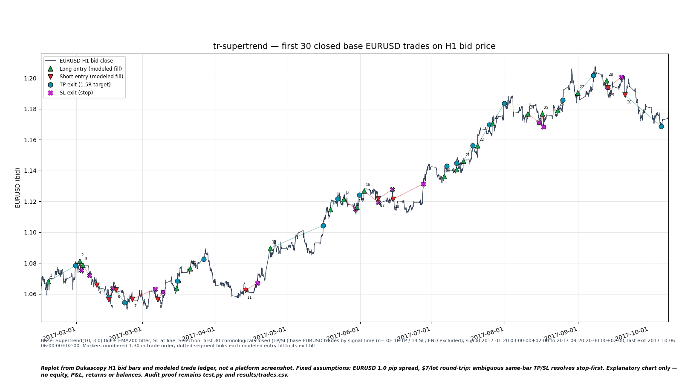Click the 2017-08-01 x-axis date label
This screenshot has width=682, height=383.
tap(487, 334)
